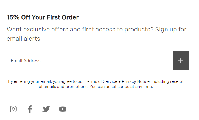
Task: Select the Facebook 'f' logo
Action: point(30,109)
